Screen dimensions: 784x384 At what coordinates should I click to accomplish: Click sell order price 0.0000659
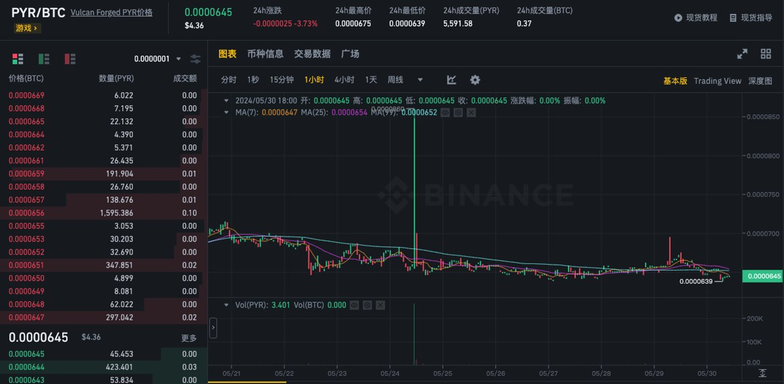pos(26,174)
